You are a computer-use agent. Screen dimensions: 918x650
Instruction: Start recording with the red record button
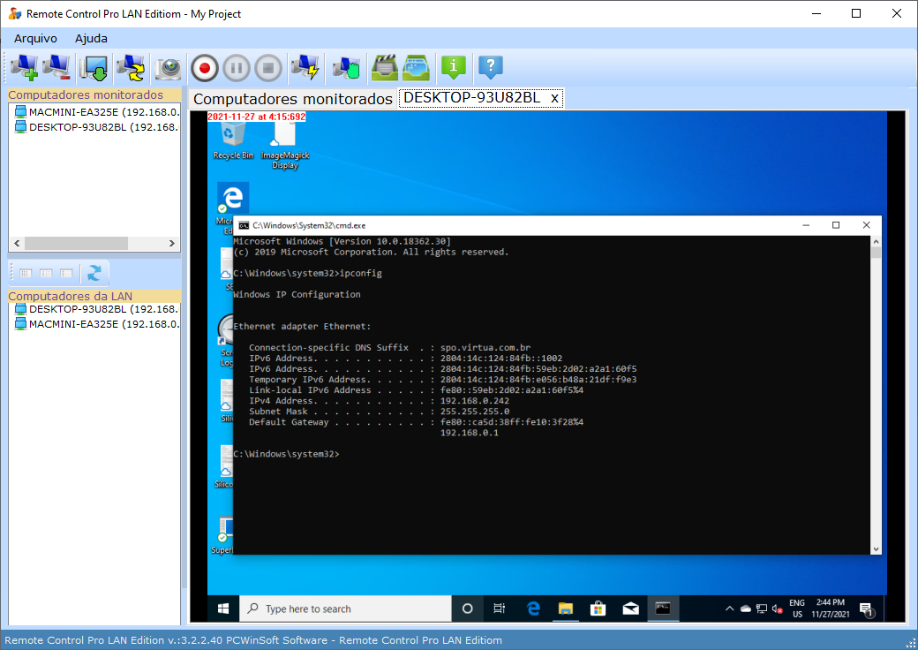pyautogui.click(x=205, y=67)
